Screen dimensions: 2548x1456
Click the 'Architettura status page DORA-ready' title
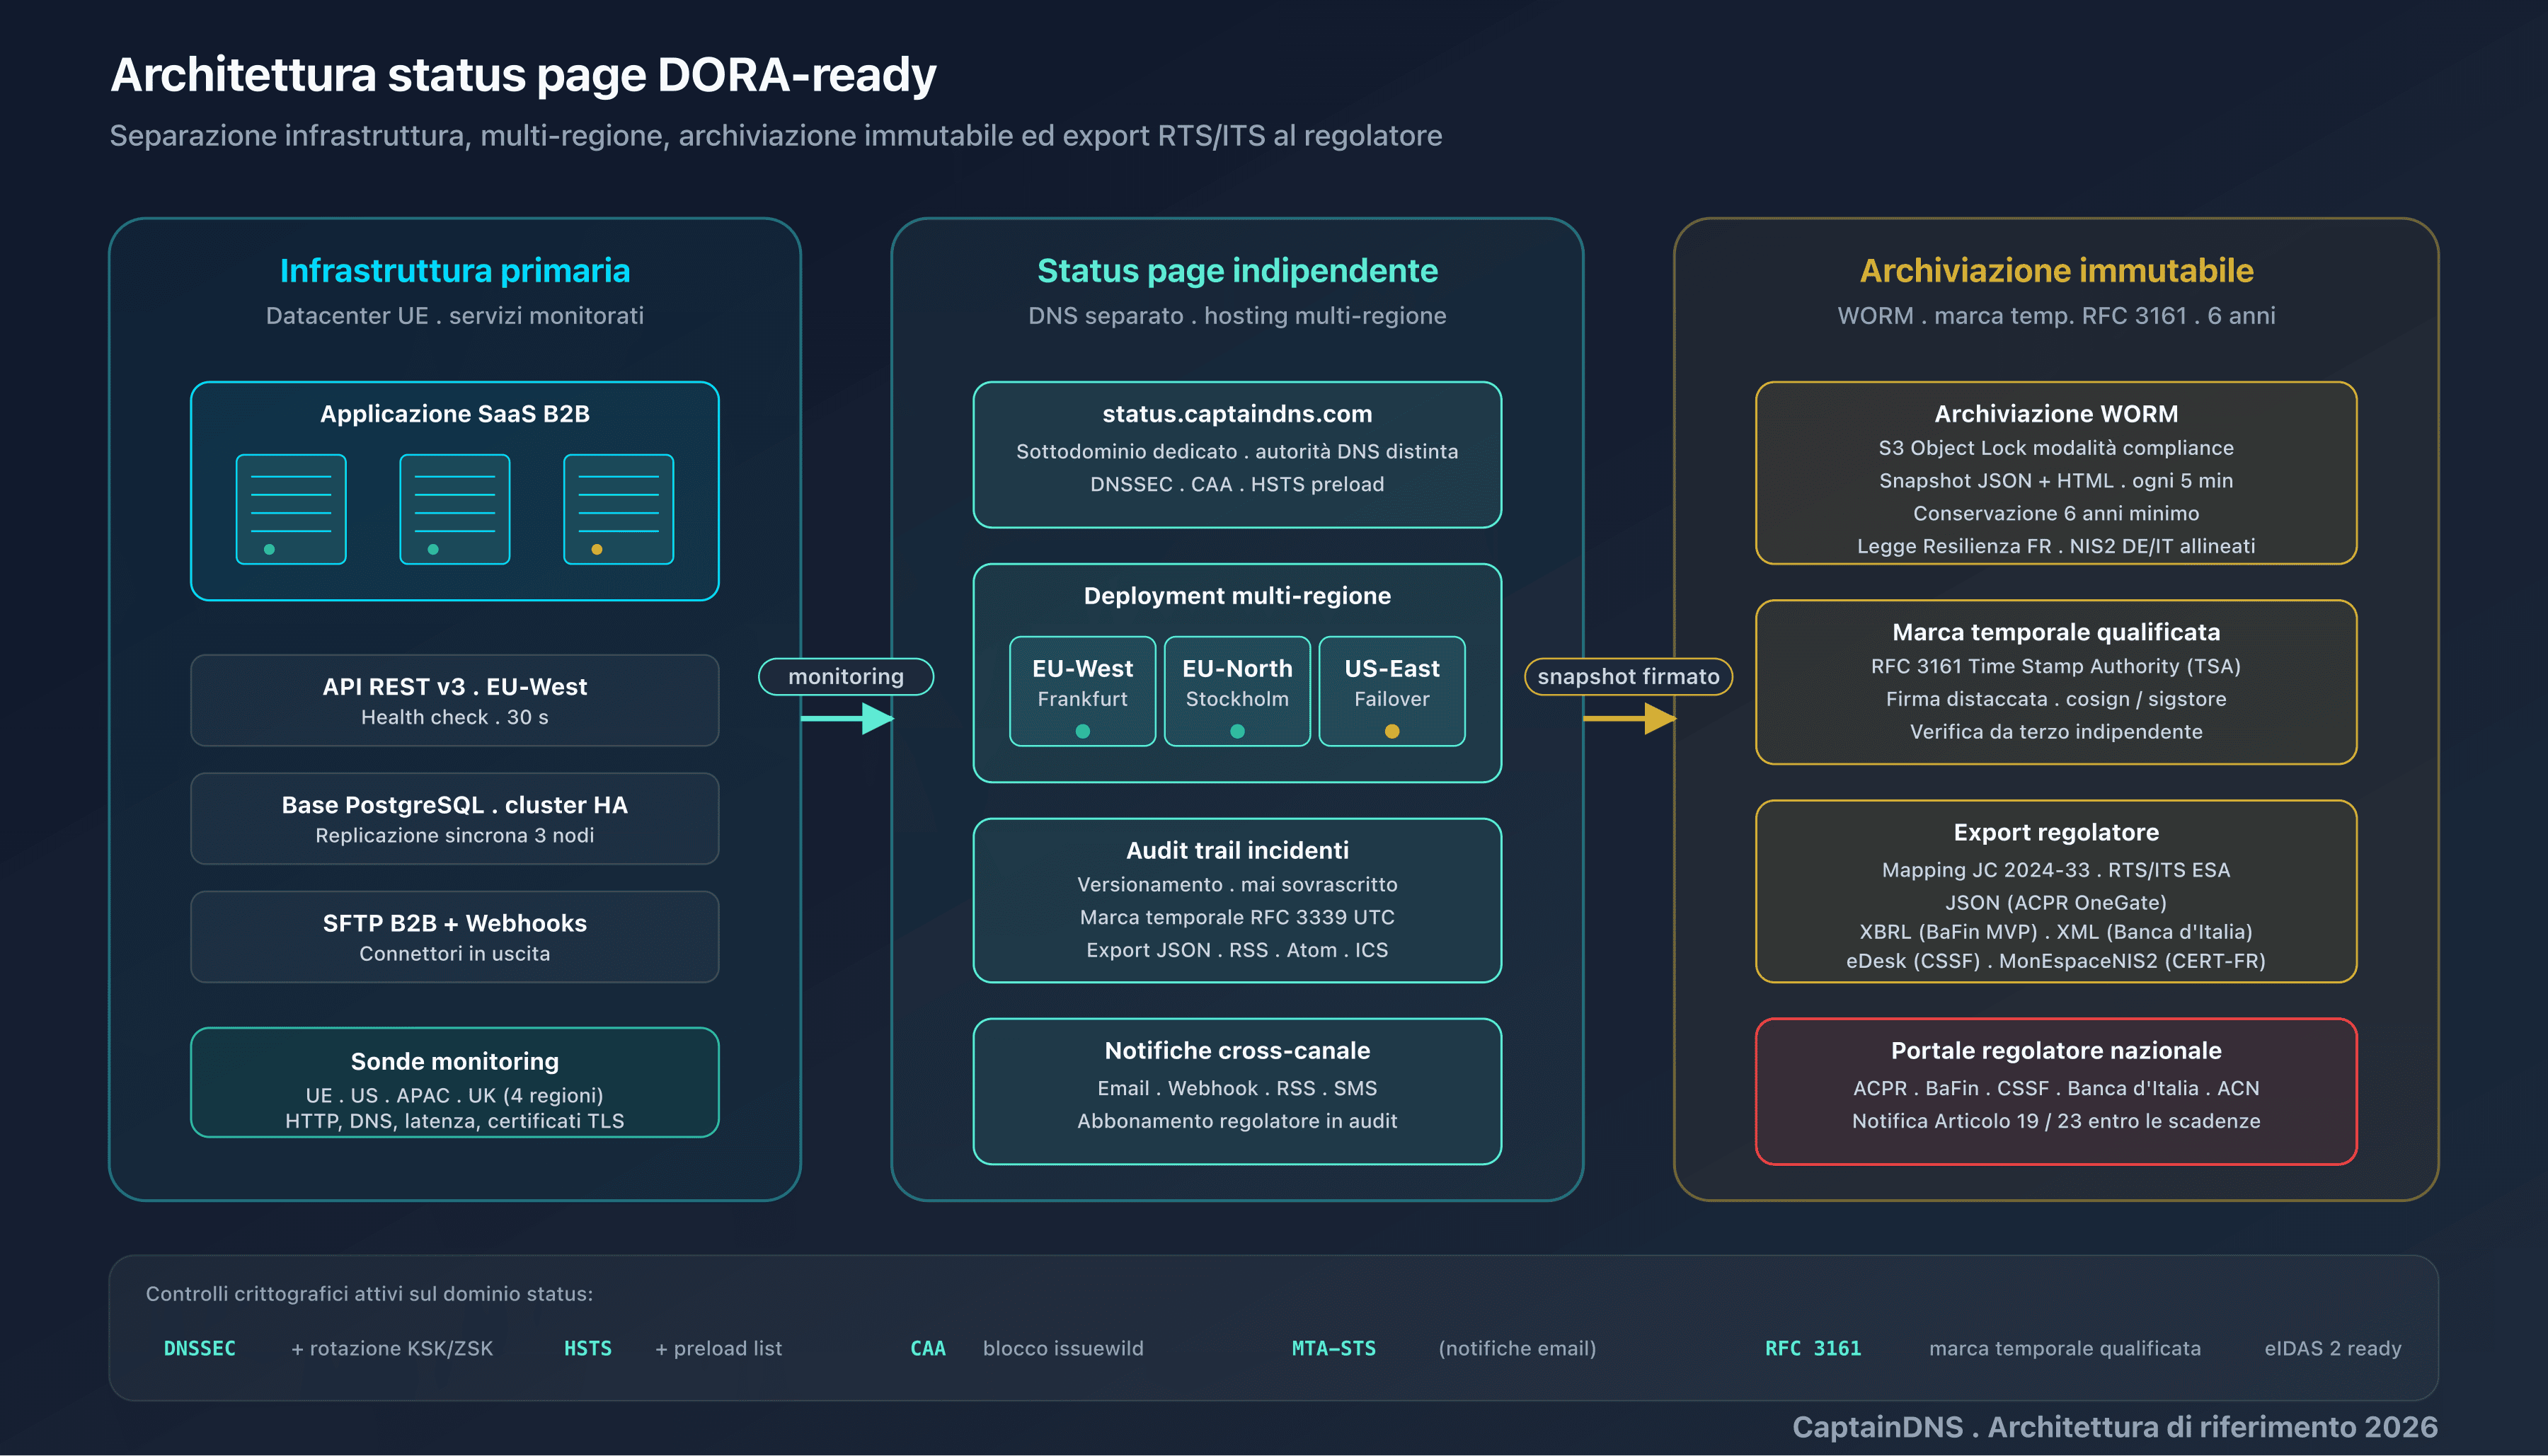[x=523, y=75]
